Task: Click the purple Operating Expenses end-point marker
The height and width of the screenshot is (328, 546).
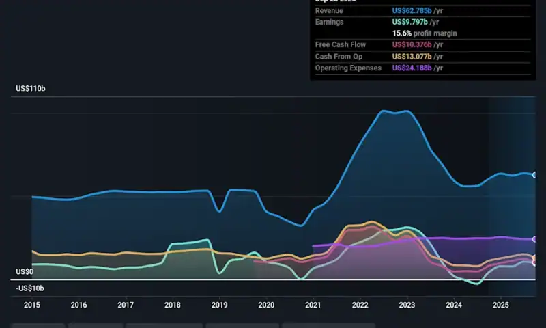Action: (x=535, y=239)
